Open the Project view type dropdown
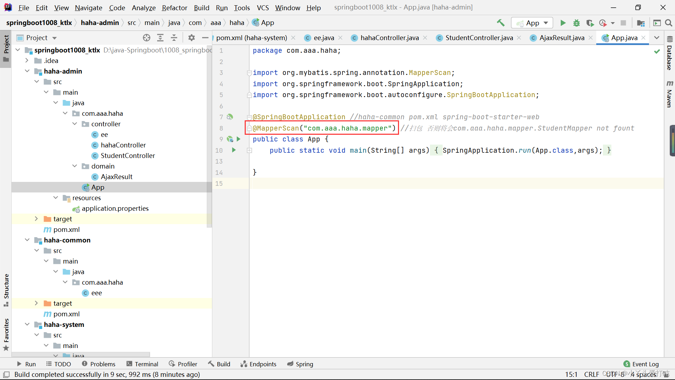The height and width of the screenshot is (380, 675). [54, 38]
